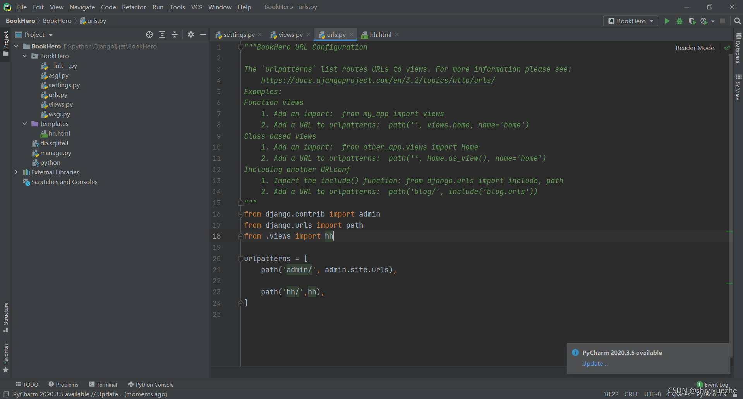Close the hh.html editor tab
Image resolution: width=743 pixels, height=399 pixels.
coord(397,34)
